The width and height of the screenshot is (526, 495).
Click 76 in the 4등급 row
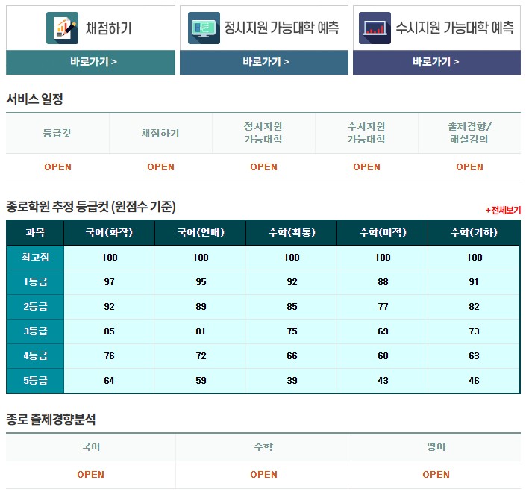click(110, 356)
